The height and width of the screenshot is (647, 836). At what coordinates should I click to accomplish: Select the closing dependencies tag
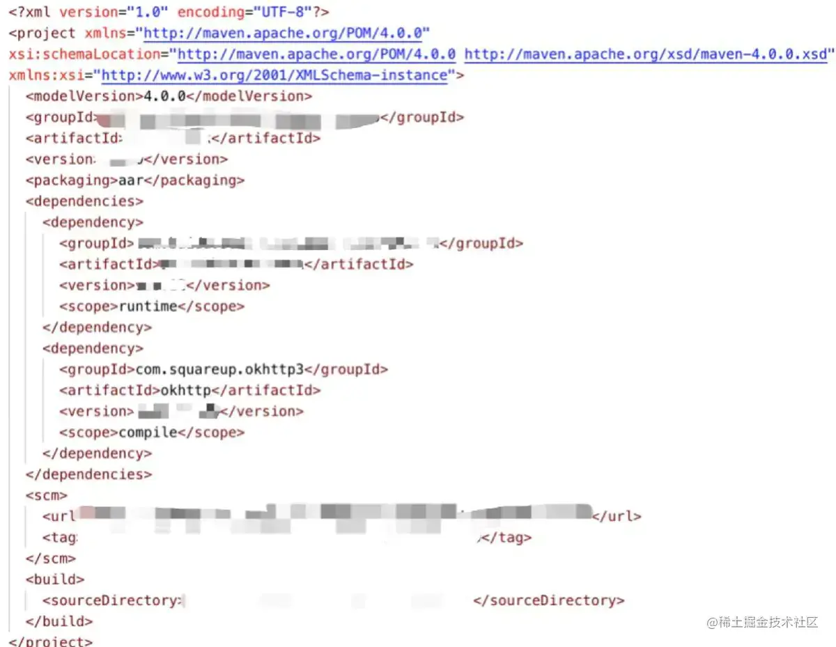(88, 474)
